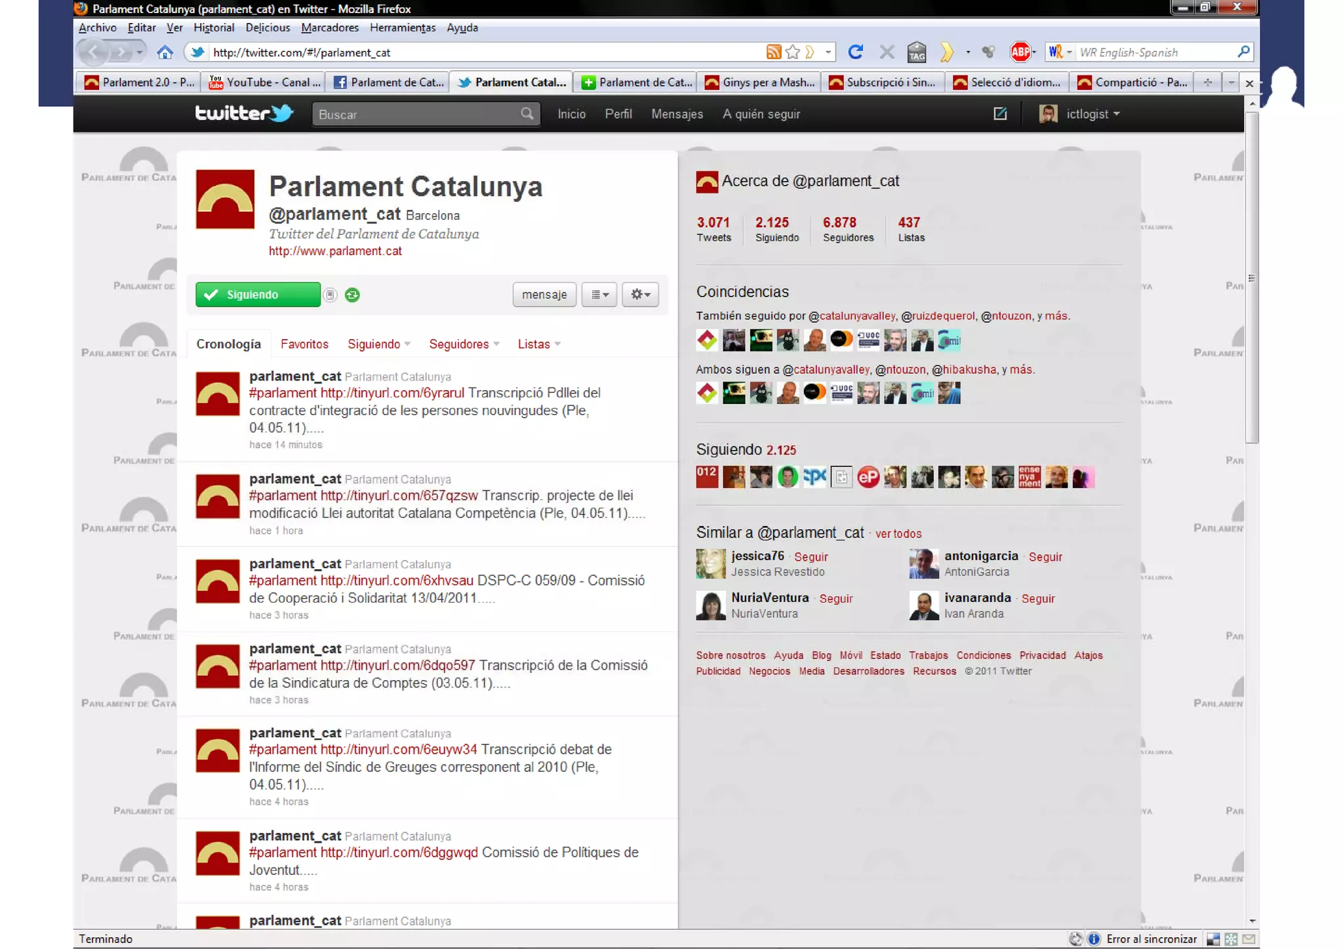Reload the page with the refresh icon

[x=855, y=52]
